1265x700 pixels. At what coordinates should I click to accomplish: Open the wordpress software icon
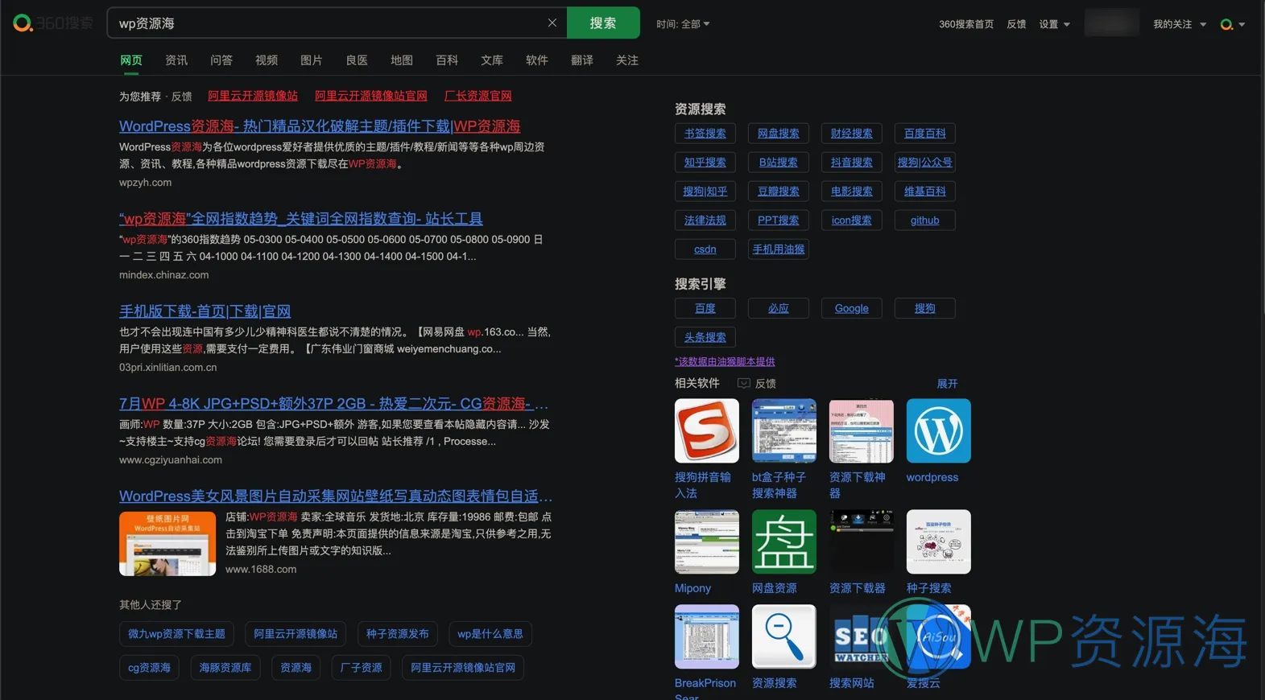[938, 430]
